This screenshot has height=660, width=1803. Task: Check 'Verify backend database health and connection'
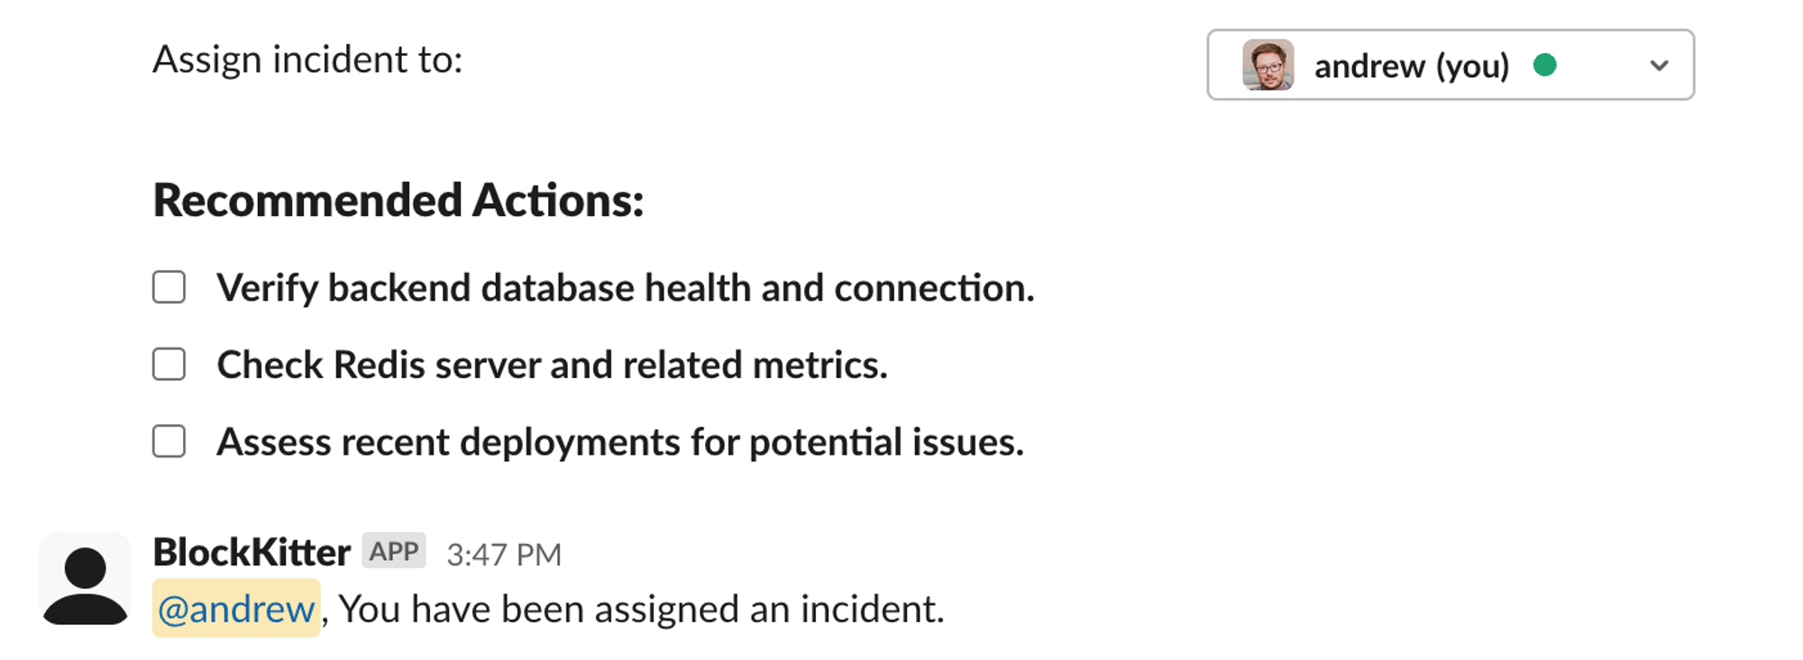coord(169,288)
